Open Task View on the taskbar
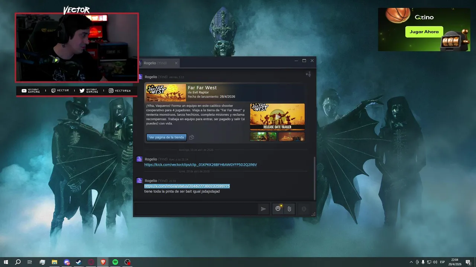476x267 pixels. (x=30, y=262)
